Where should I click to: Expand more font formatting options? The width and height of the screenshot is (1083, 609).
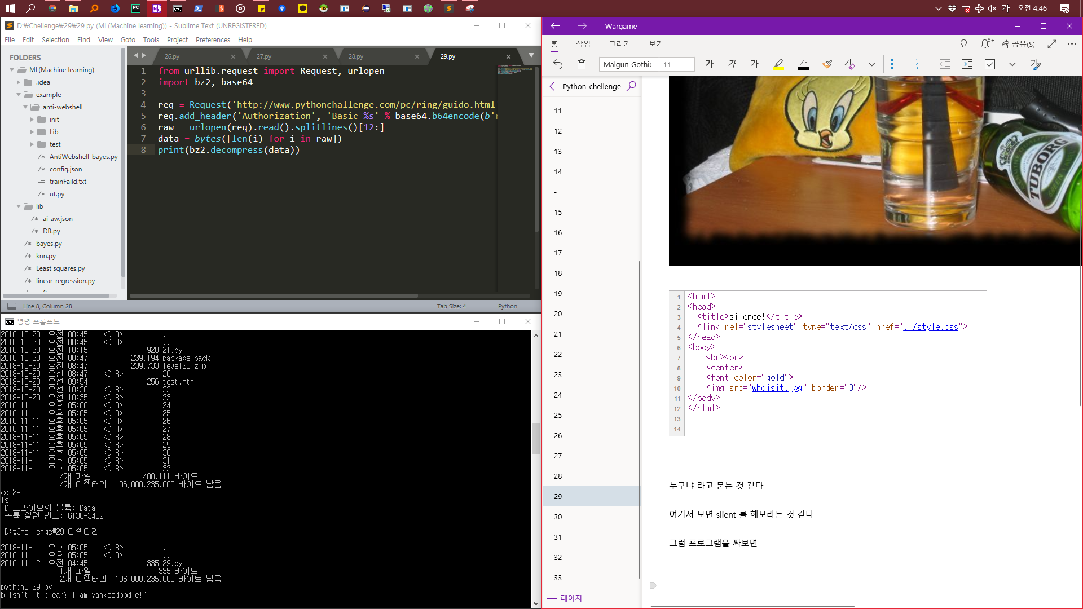click(x=872, y=64)
